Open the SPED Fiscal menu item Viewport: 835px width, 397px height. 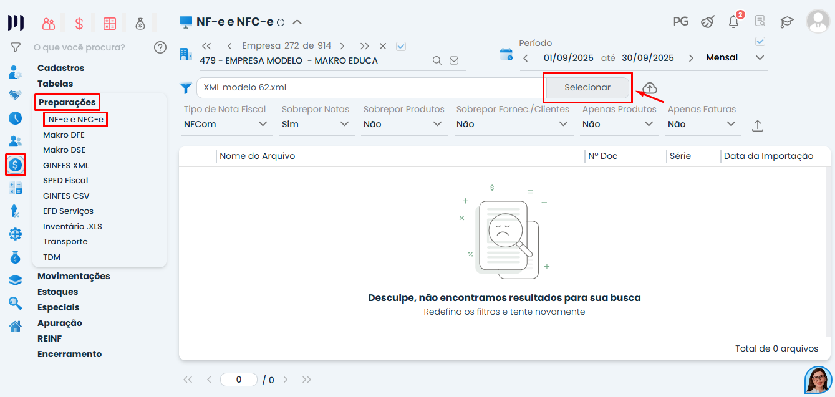click(x=65, y=181)
